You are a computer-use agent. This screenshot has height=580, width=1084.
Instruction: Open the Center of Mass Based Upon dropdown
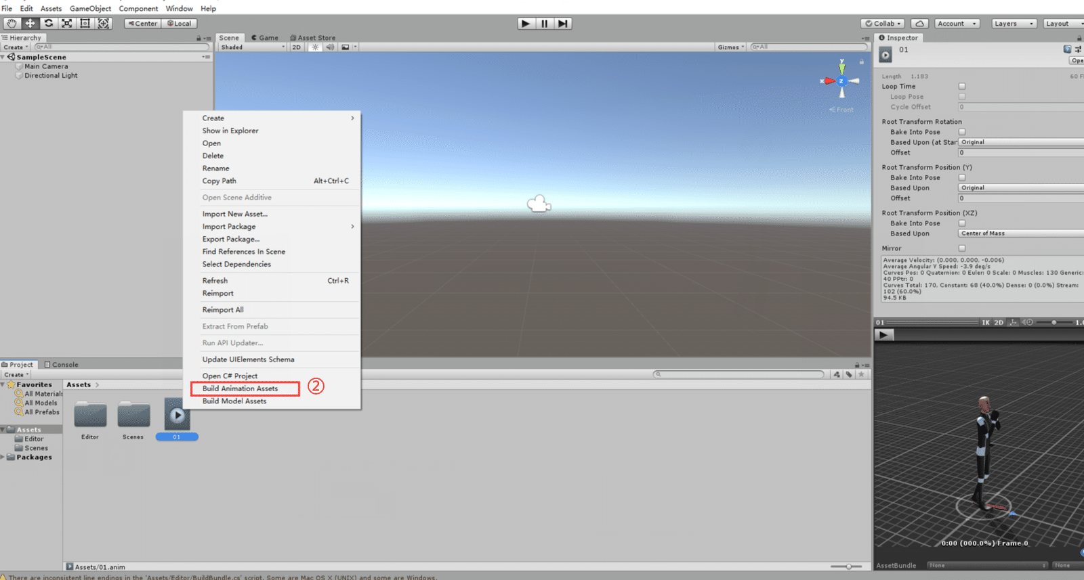point(1021,233)
